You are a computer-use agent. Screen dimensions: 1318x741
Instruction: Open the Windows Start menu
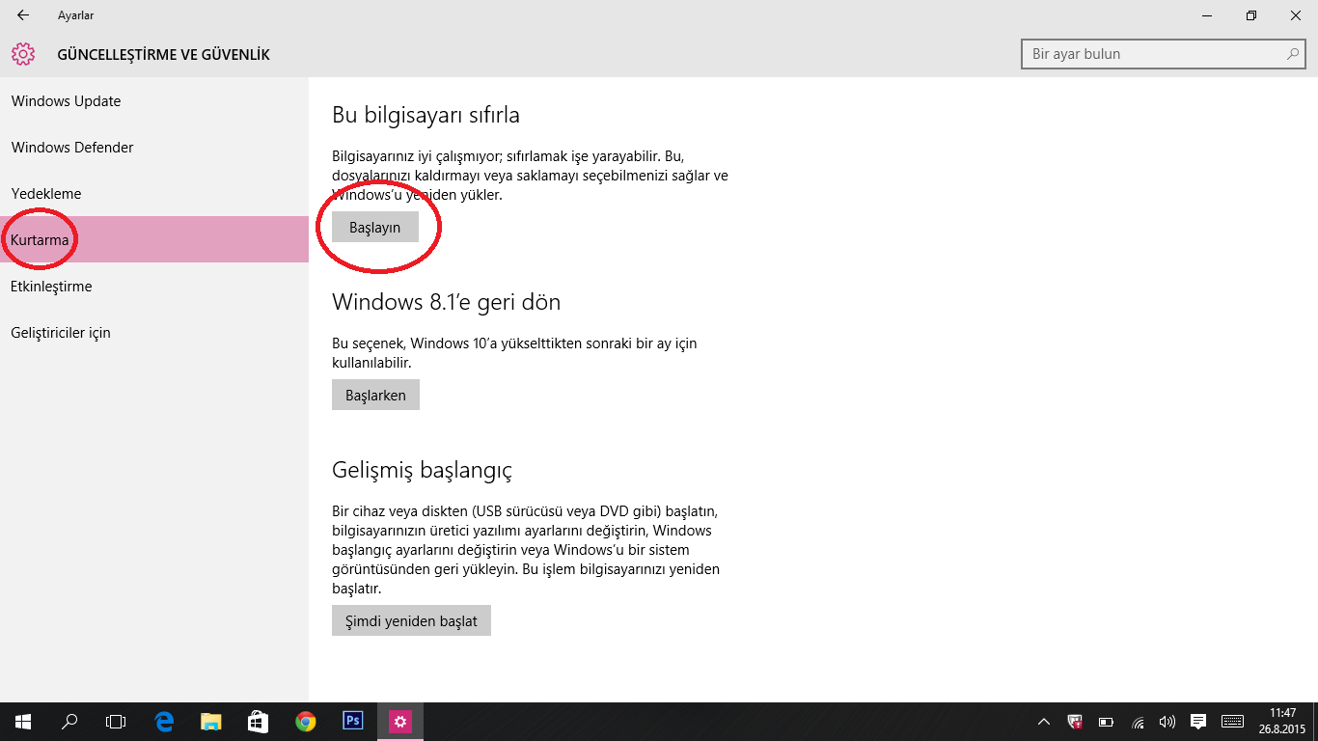23,722
